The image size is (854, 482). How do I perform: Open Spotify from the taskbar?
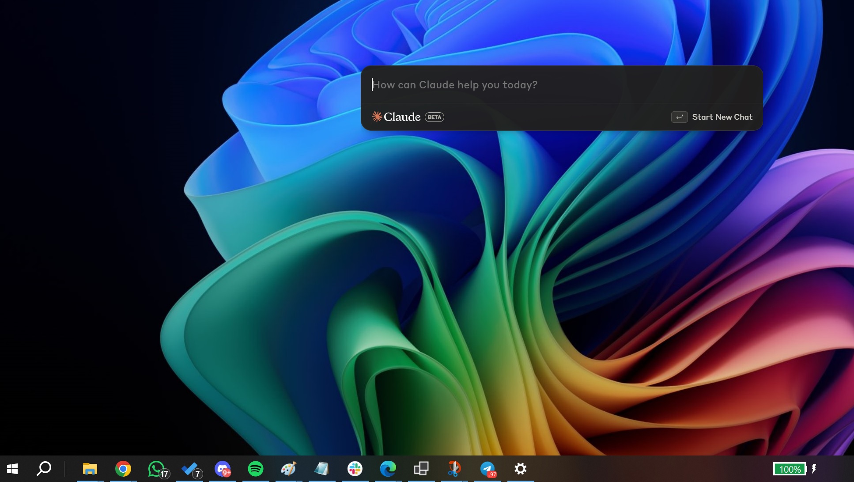coord(256,469)
